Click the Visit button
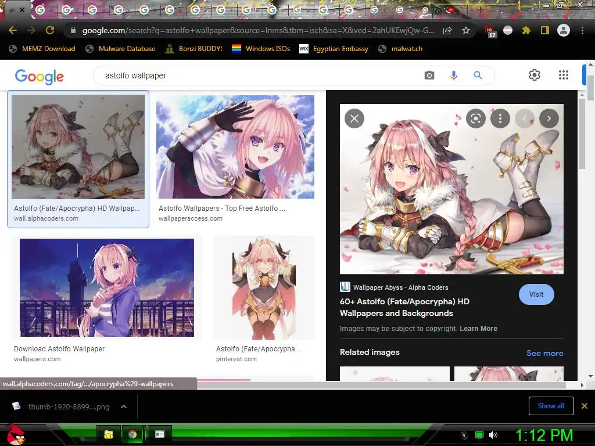The image size is (595, 446). (536, 294)
